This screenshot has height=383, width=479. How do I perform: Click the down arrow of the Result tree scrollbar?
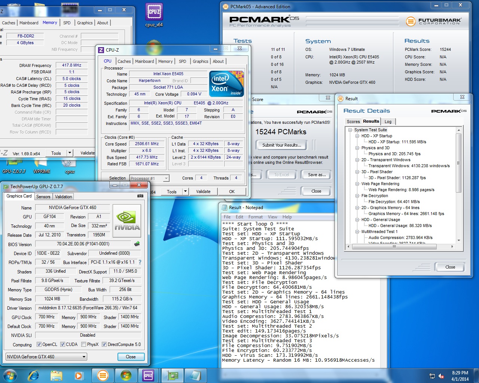459,240
